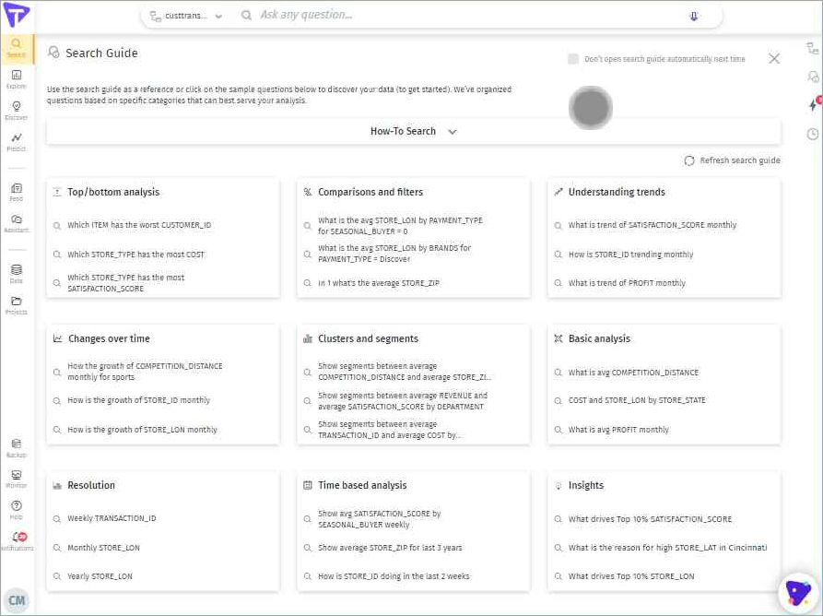Open the Data sidebar icon
This screenshot has height=616, width=823.
coord(17,274)
